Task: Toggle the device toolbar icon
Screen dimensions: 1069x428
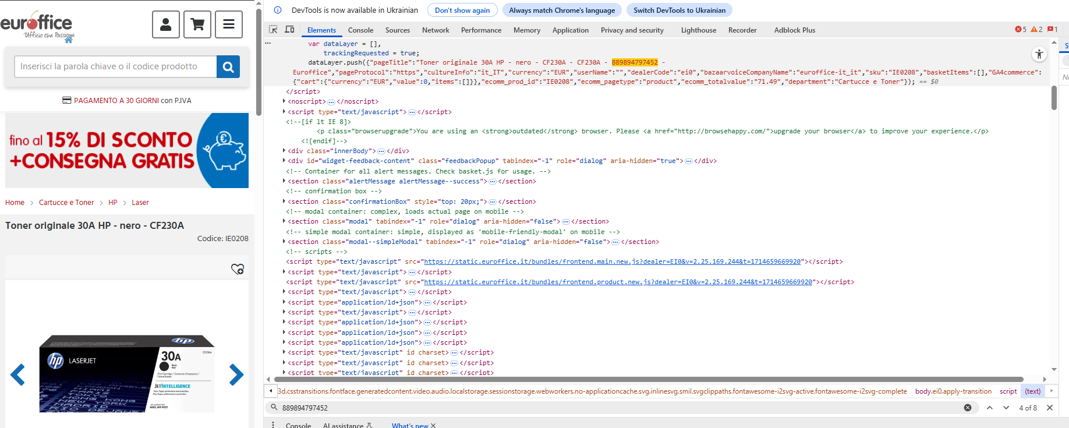Action: 289,30
